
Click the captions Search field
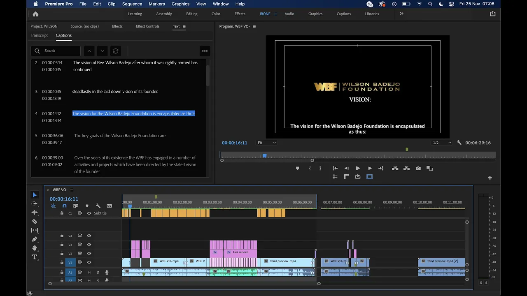coord(56,51)
